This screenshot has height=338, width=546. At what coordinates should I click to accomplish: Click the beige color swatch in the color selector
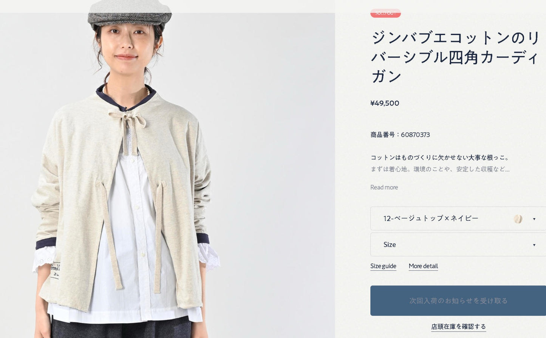[518, 219]
